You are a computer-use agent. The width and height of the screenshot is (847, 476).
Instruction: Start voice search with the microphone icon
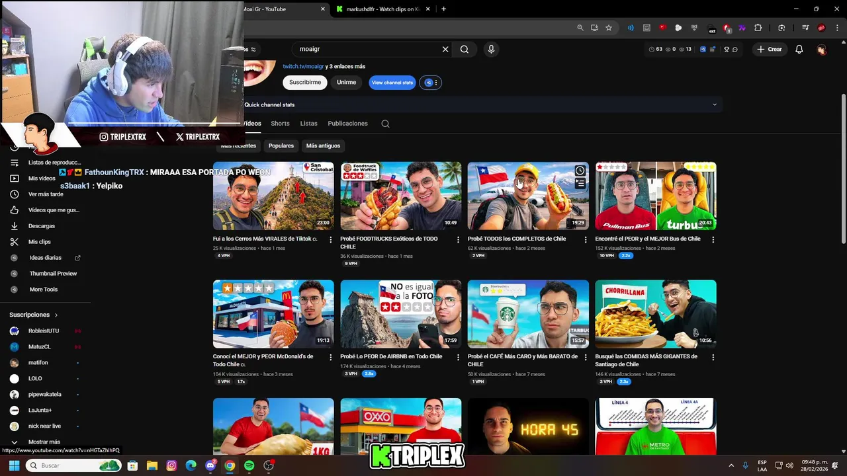(x=491, y=49)
